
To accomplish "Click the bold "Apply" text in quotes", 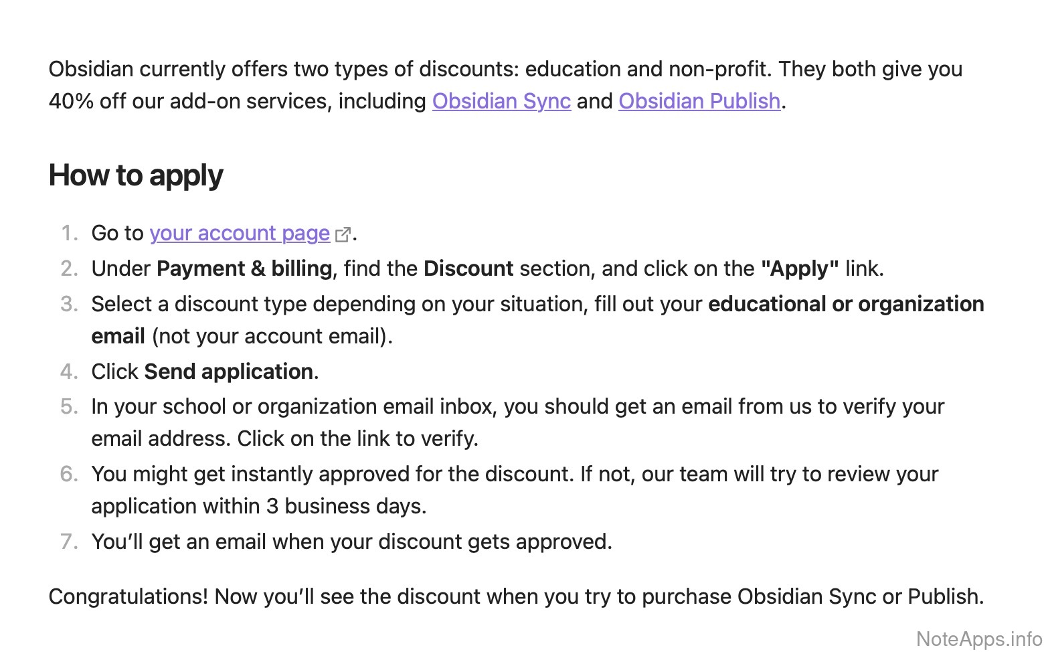I will coord(800,268).
